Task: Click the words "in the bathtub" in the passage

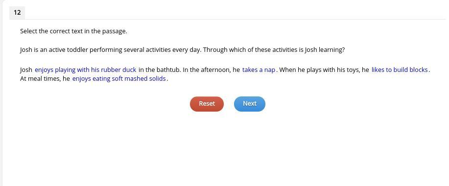Action: coord(159,70)
